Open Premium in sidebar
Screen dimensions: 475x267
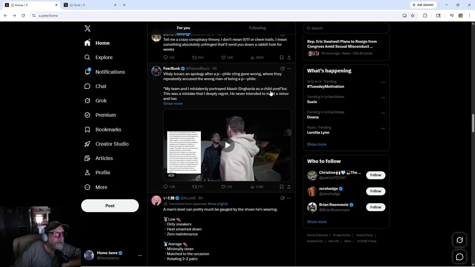(x=100, y=115)
